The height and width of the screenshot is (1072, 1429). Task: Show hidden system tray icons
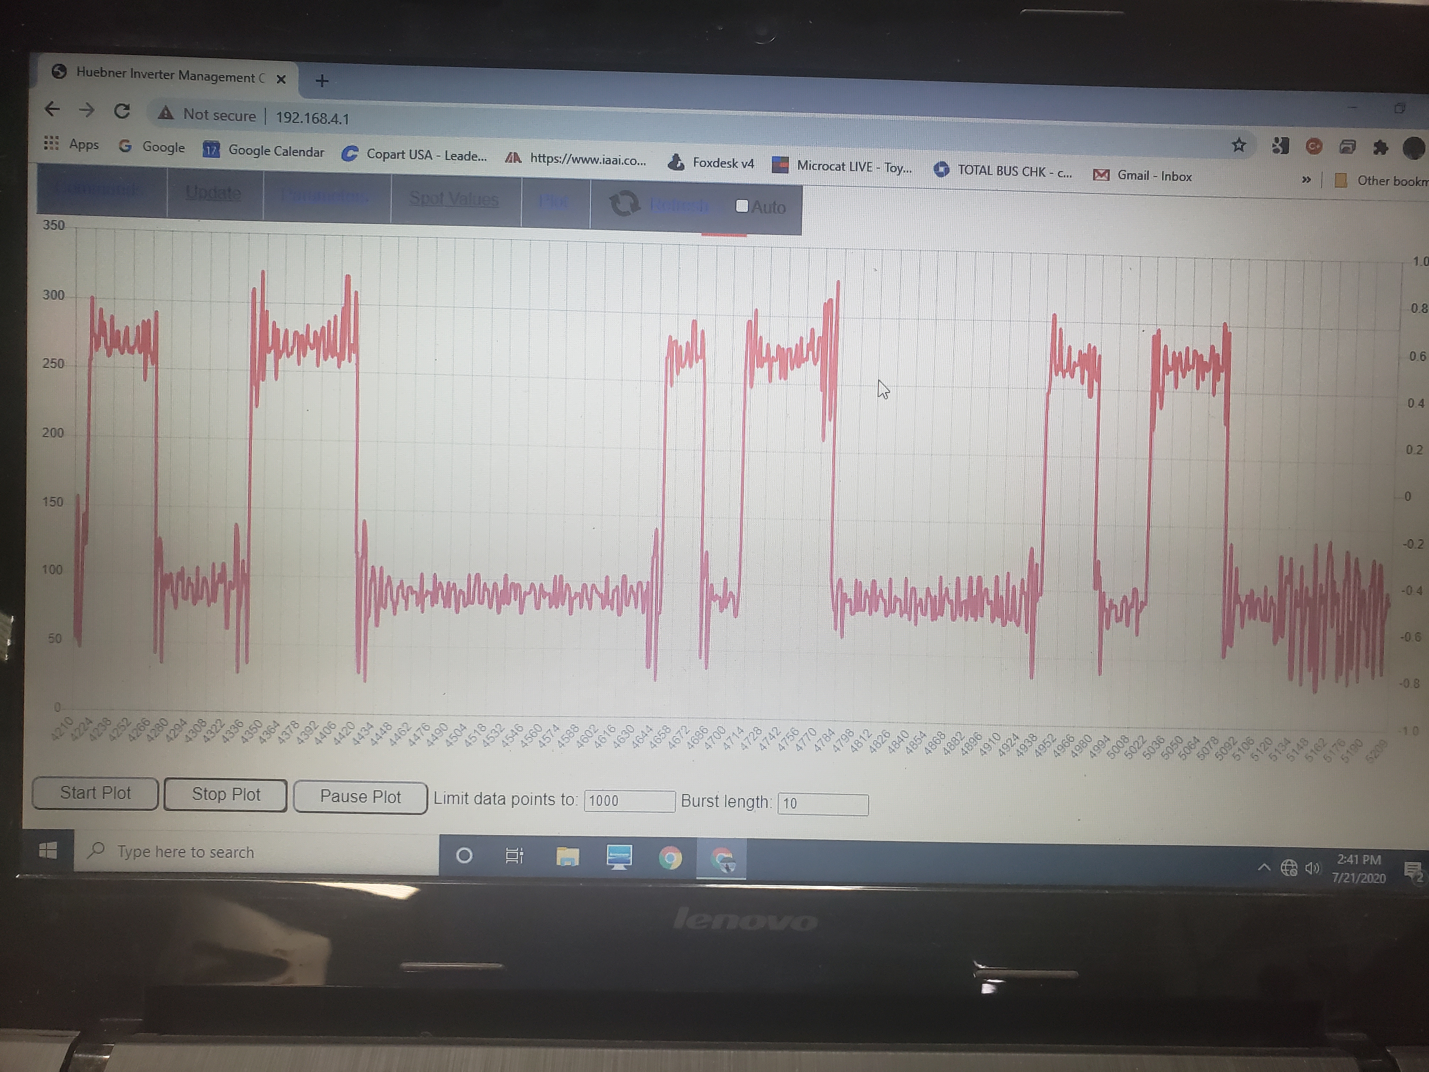click(1264, 868)
